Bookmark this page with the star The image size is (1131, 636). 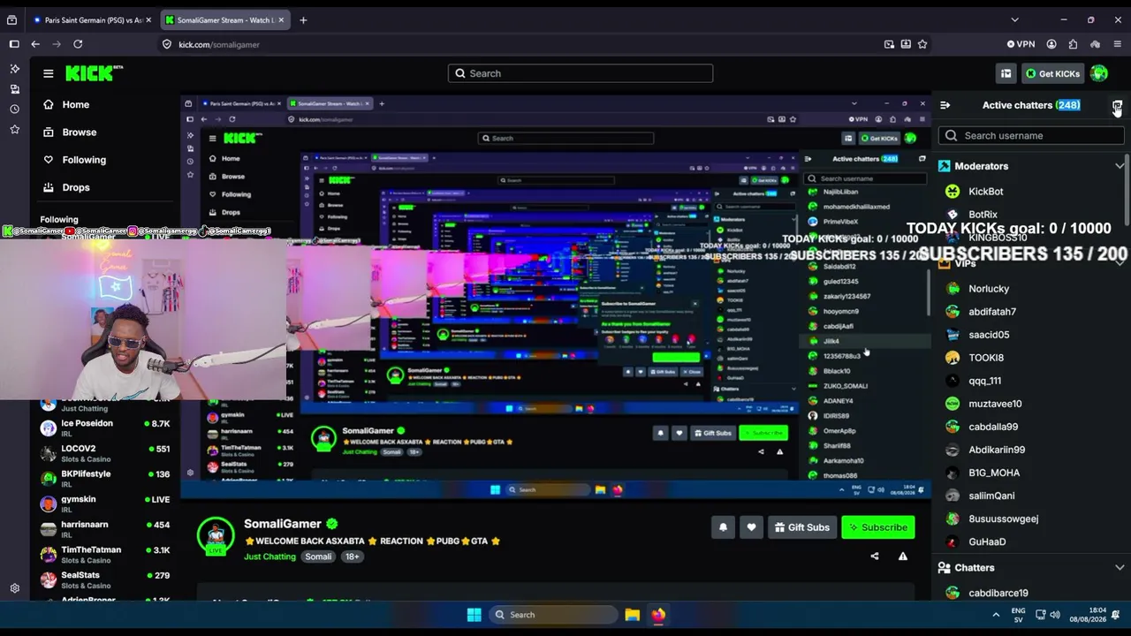[922, 44]
